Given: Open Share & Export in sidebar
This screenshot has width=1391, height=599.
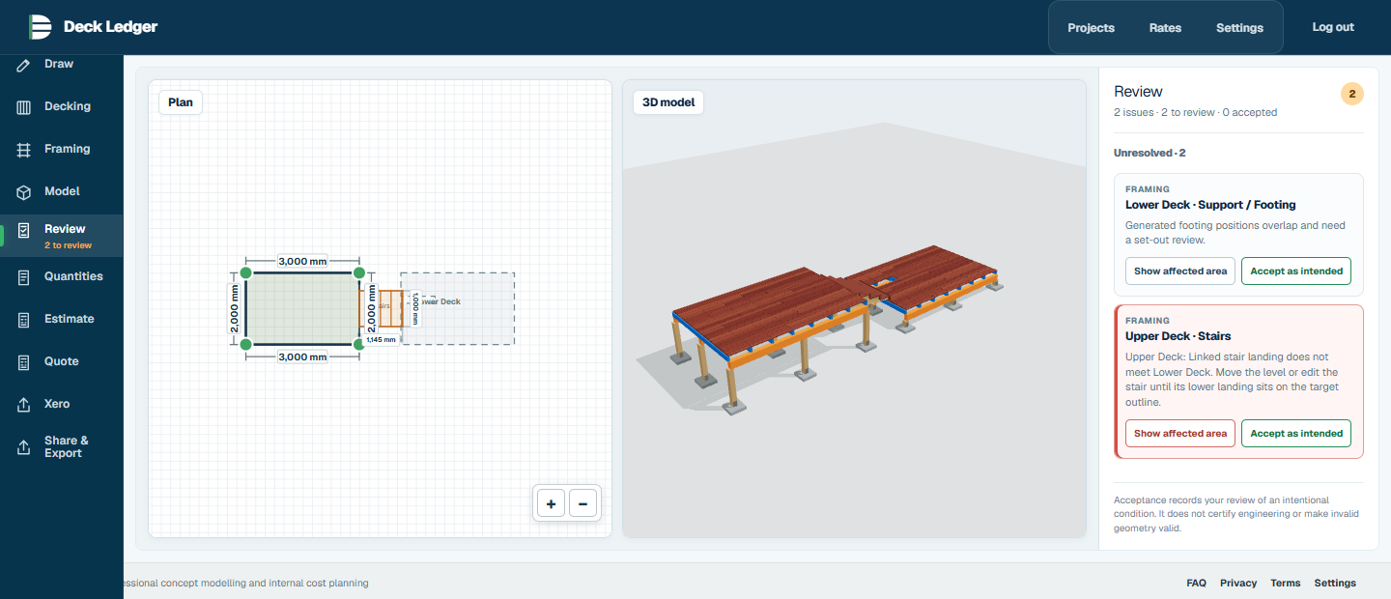Looking at the screenshot, I should [62, 446].
